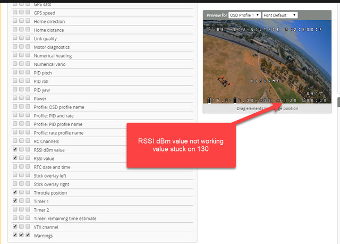Enable profile 1 checkbox for RTC date and time

[15, 166]
